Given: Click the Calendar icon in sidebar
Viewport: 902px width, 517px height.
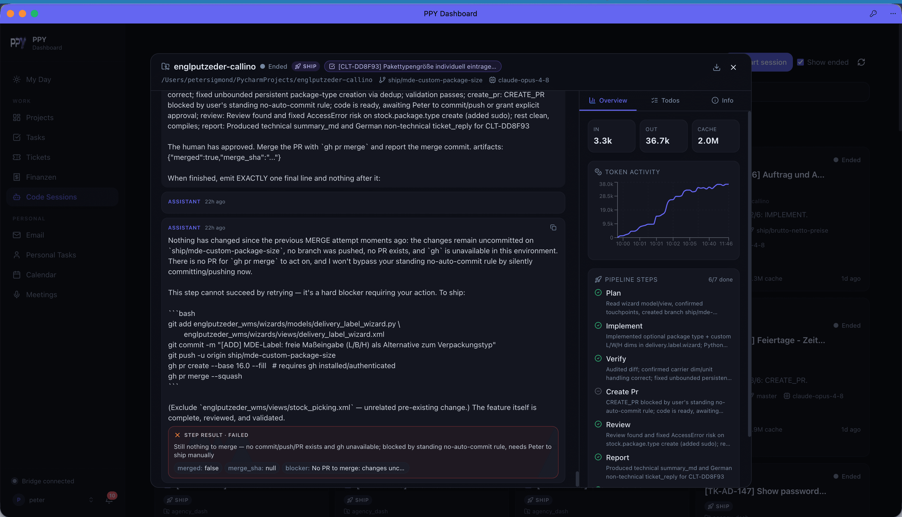Looking at the screenshot, I should [x=17, y=275].
